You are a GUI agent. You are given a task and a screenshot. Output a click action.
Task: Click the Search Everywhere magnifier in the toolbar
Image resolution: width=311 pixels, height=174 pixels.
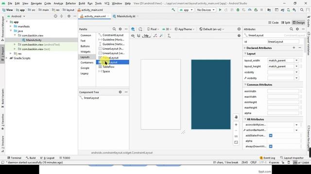302,10
